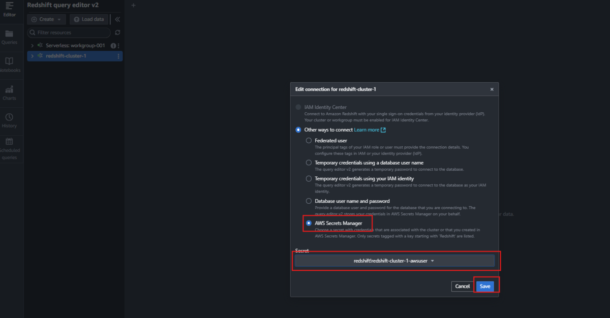Select the IAM Identity Center option
The height and width of the screenshot is (318, 610).
(x=298, y=107)
